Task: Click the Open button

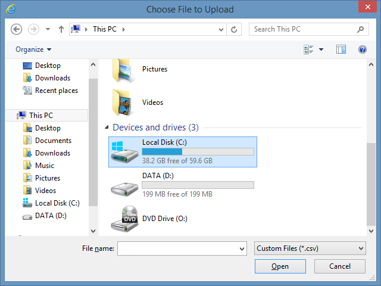Action: tap(280, 266)
